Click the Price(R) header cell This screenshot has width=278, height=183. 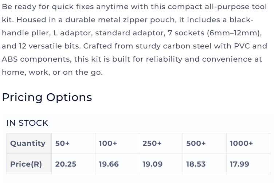29,164
